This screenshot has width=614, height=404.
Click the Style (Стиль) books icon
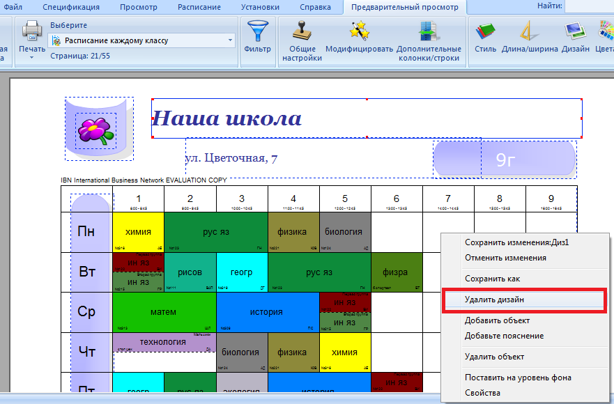[x=485, y=31]
